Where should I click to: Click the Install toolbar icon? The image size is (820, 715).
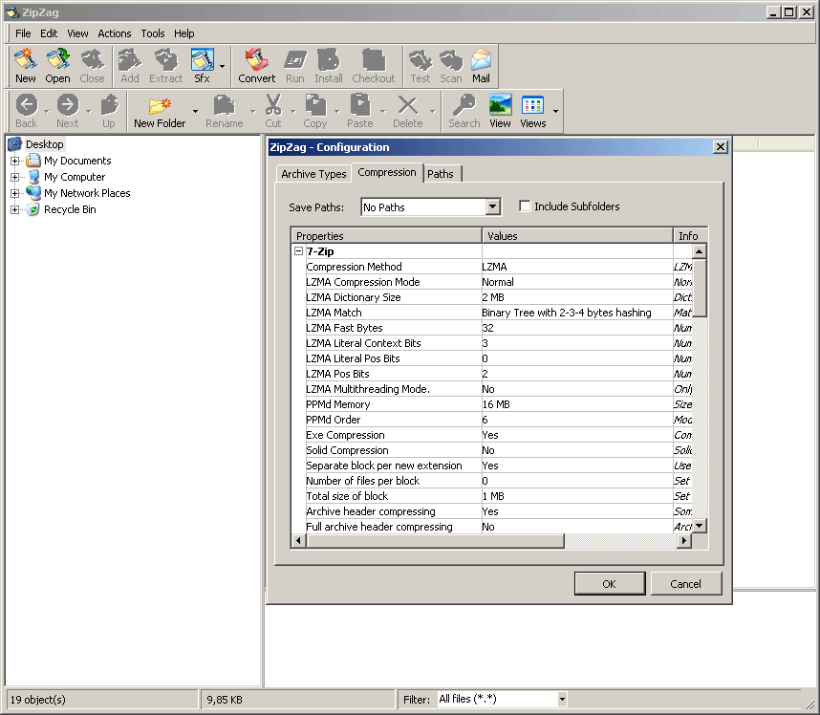[329, 66]
